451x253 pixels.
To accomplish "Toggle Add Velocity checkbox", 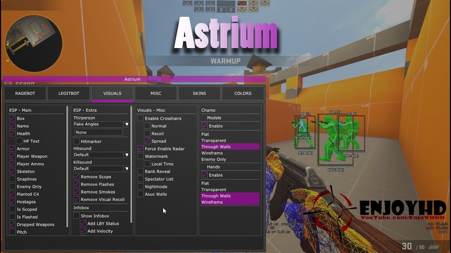I will pos(83,231).
